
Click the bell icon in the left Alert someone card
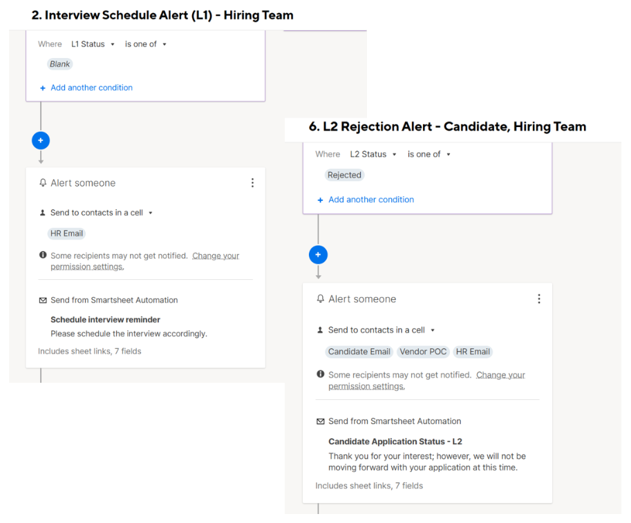pyautogui.click(x=43, y=183)
